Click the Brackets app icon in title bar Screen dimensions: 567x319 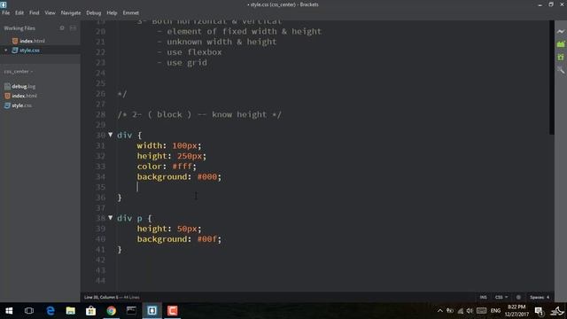[4, 4]
